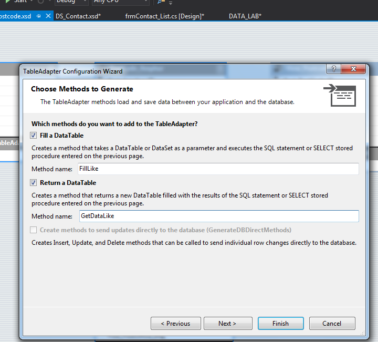Select the DATA_LAB tab

point(245,16)
